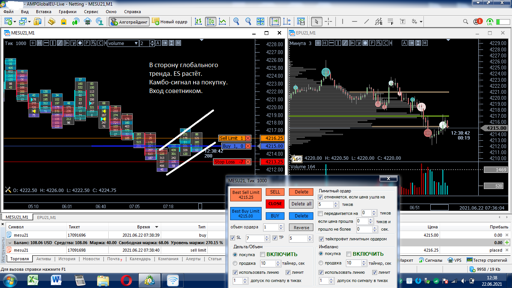Enable ВКЛЮЧИТЬ checkbox under Дельта/Объем
The height and width of the screenshot is (288, 512).
[x=263, y=254]
